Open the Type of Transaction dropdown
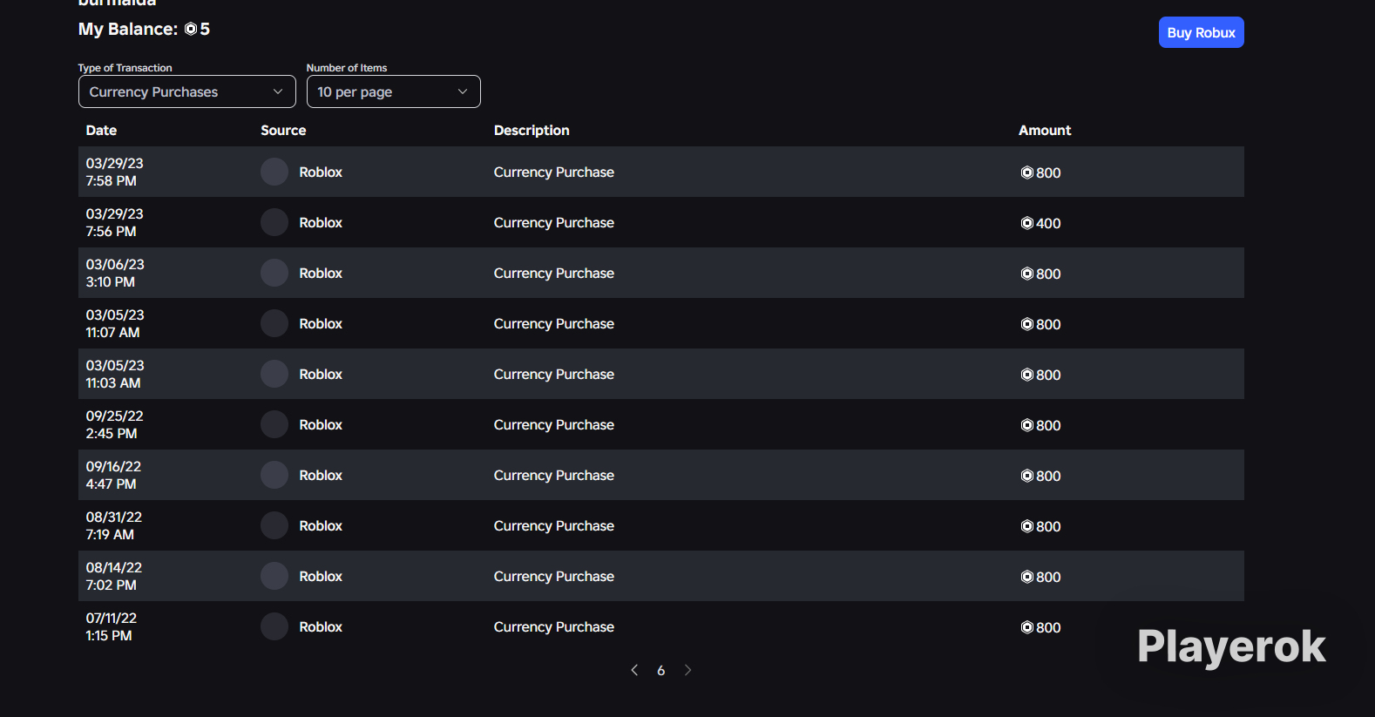Viewport: 1375px width, 717px height. coord(187,91)
